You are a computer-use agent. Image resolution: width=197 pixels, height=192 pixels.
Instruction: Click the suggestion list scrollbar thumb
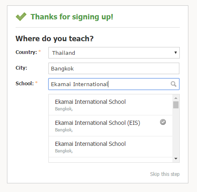click(176, 105)
